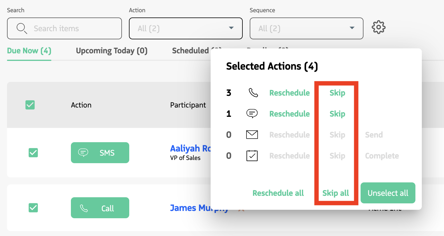The image size is (444, 236).
Task: Open the Action filter dropdown
Action: tap(186, 28)
